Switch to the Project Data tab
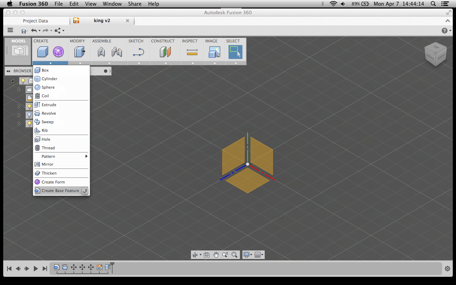Image resolution: width=456 pixels, height=285 pixels. coord(35,21)
